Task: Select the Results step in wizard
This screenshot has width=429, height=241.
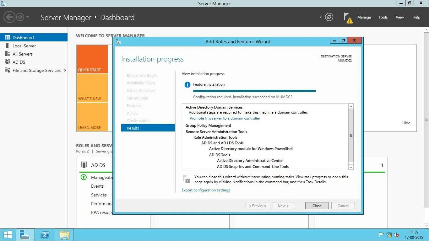Action: (x=148, y=128)
